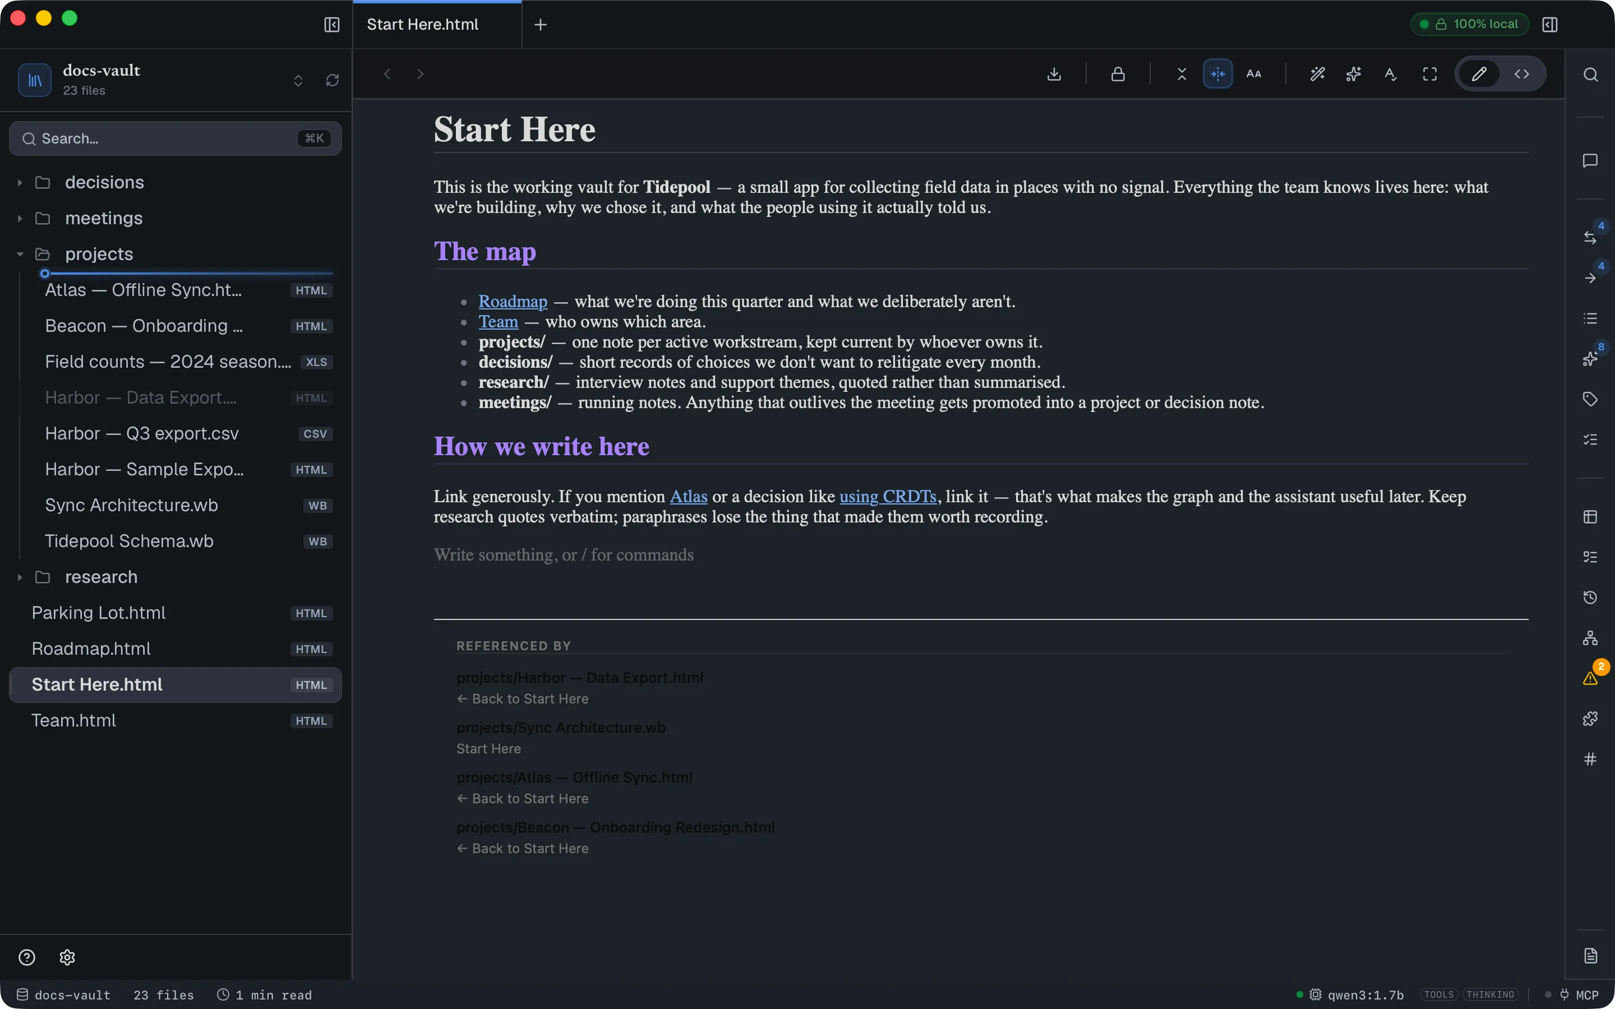Viewport: 1615px width, 1009px height.
Task: Click the 'Write something' placeholder line
Action: point(563,554)
